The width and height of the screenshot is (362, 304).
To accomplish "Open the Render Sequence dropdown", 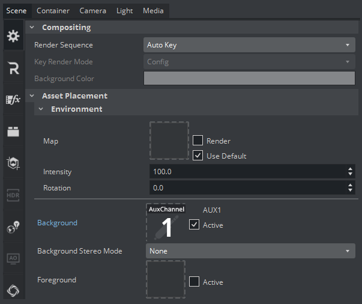I will click(x=249, y=45).
